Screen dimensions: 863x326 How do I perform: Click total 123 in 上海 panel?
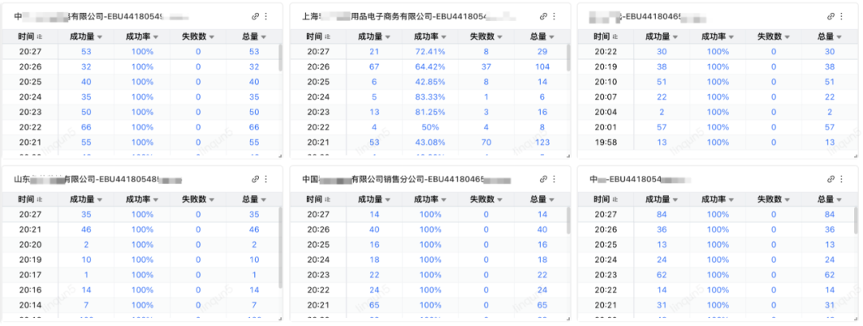point(542,142)
